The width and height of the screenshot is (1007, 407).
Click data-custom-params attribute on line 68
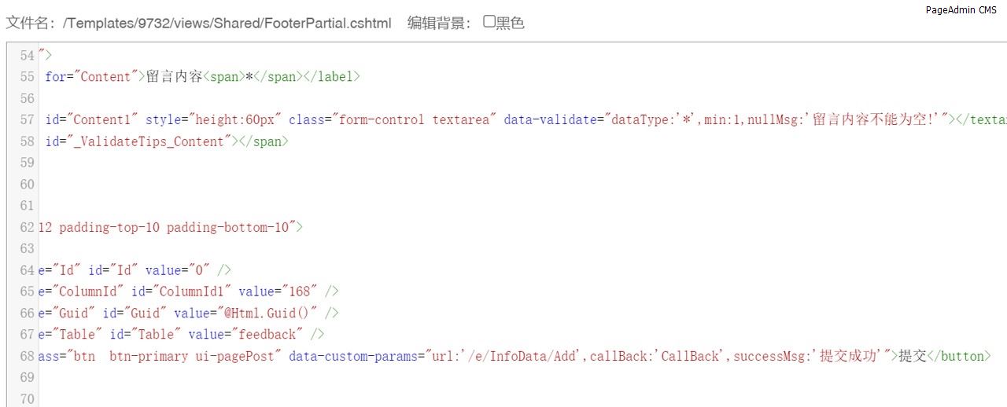tap(354, 356)
